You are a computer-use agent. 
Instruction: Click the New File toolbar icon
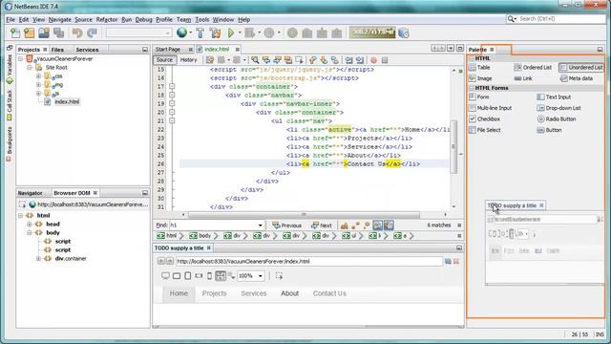pos(15,33)
